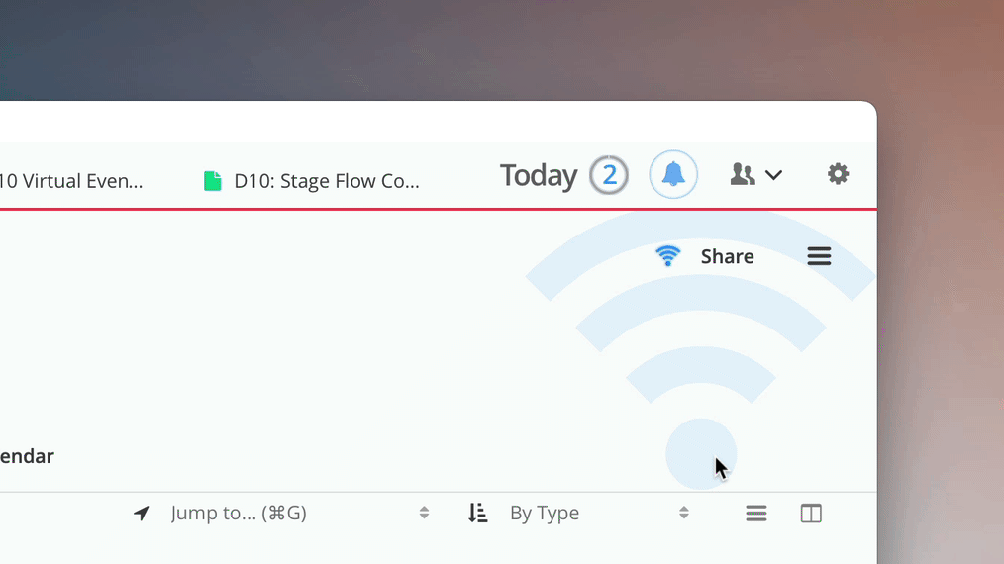1004x564 pixels.
Task: Open the circled 2 today counter badge
Action: pos(609,175)
